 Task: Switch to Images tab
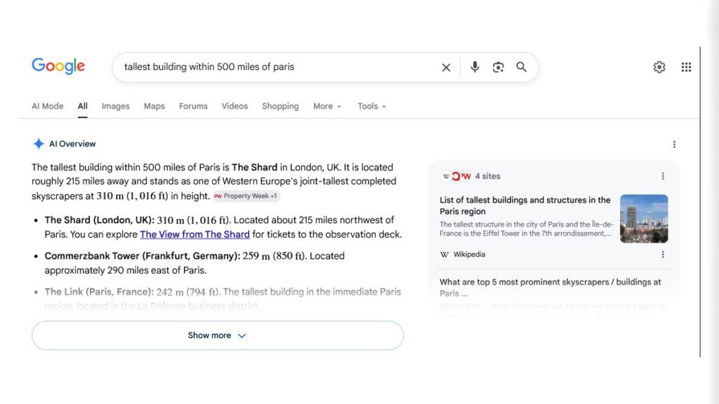pyautogui.click(x=116, y=106)
